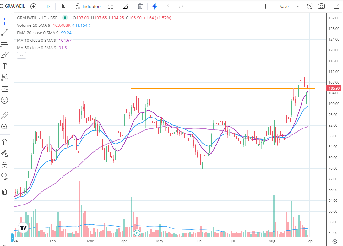Click the GRAUWEIL · 1D · BSE legend title
Screen dimensions: 343x246
click(x=37, y=18)
